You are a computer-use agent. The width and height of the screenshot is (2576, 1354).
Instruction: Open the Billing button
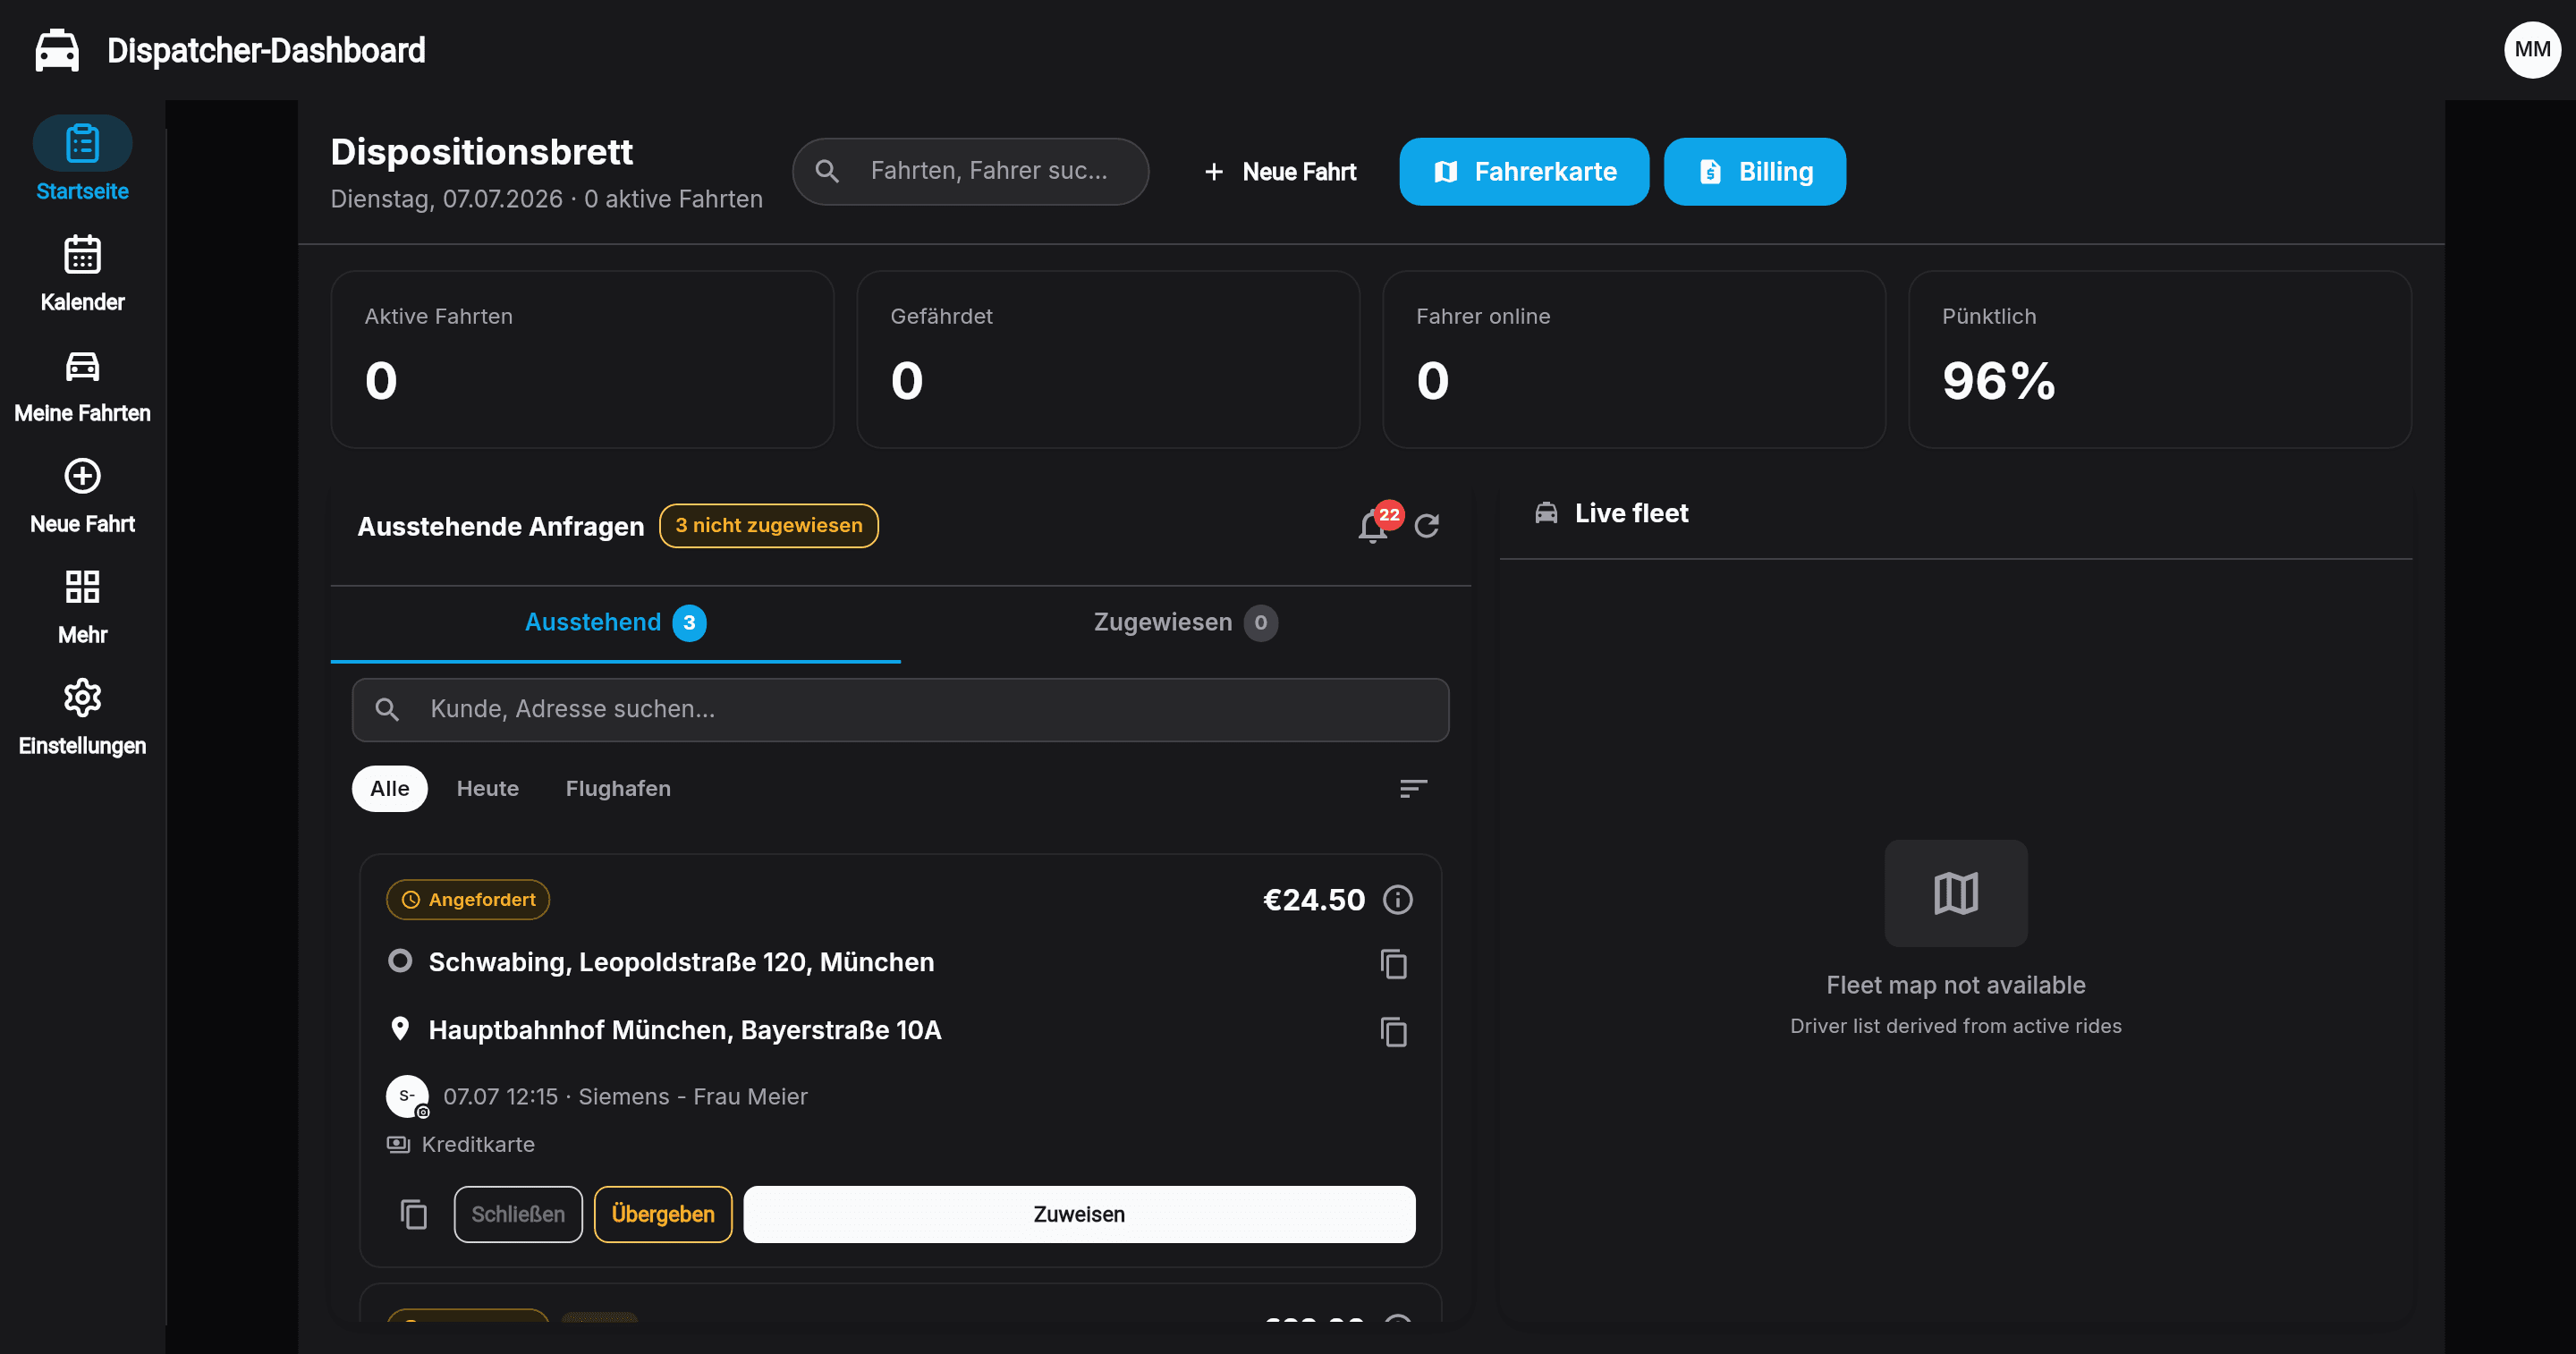[1754, 172]
